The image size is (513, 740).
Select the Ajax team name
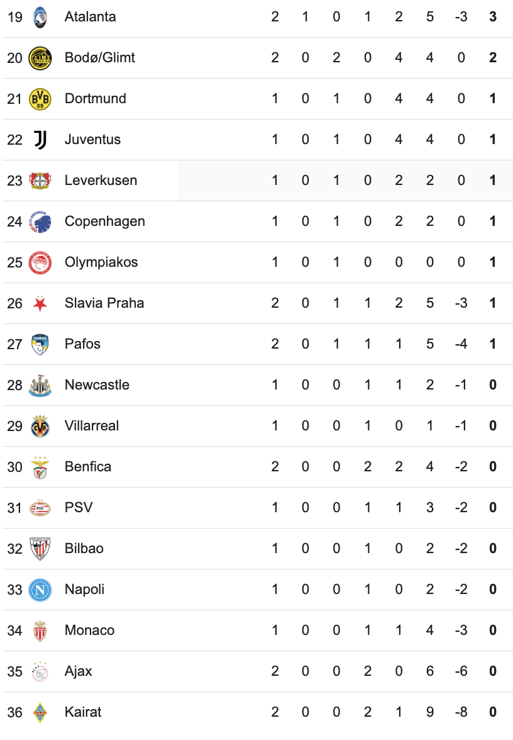tap(79, 671)
